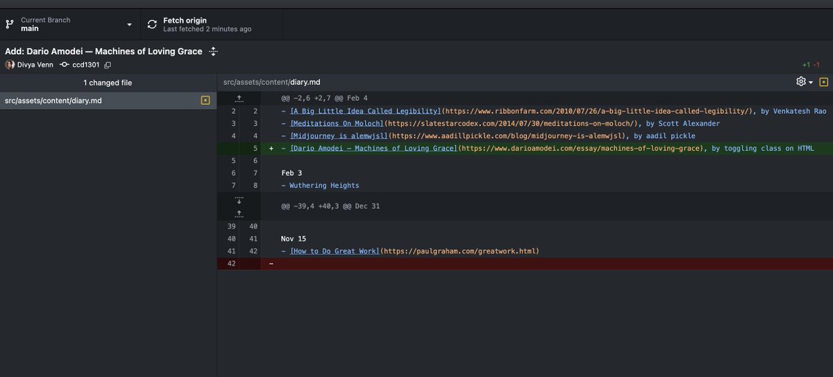833x377 pixels.
Task: Click the modified status icon in the file list row
Action: tap(205, 101)
